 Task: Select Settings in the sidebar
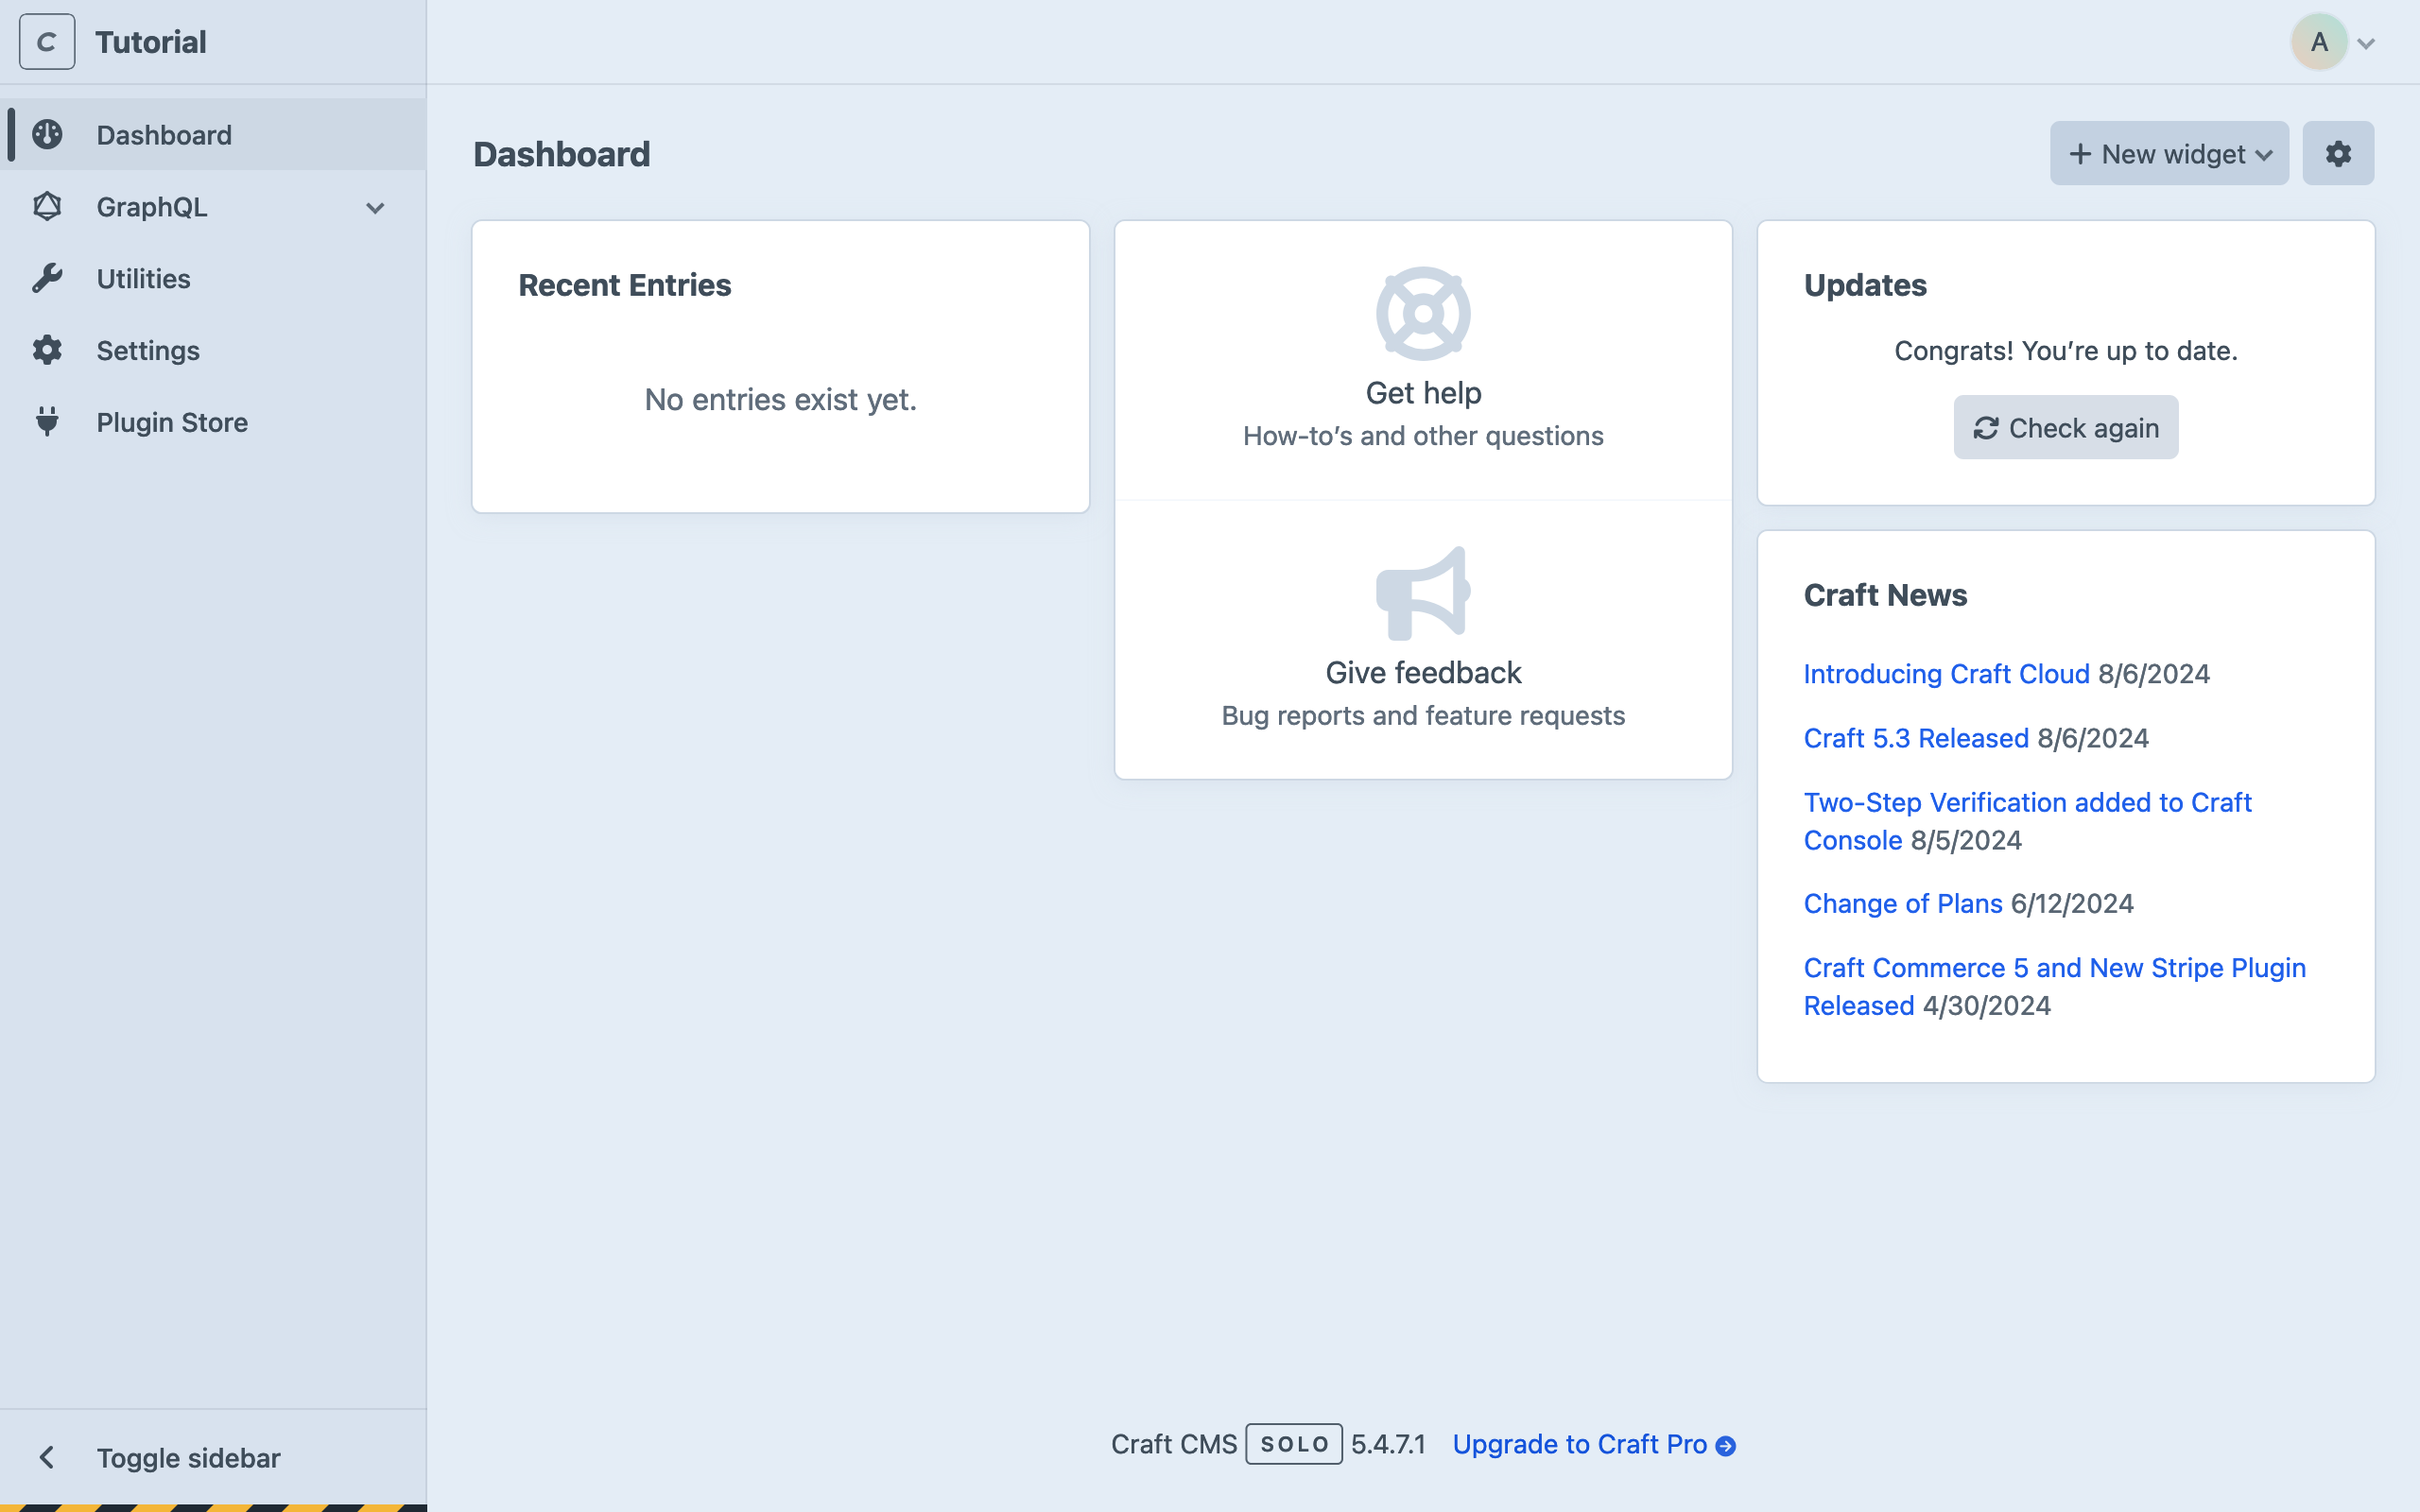[147, 350]
